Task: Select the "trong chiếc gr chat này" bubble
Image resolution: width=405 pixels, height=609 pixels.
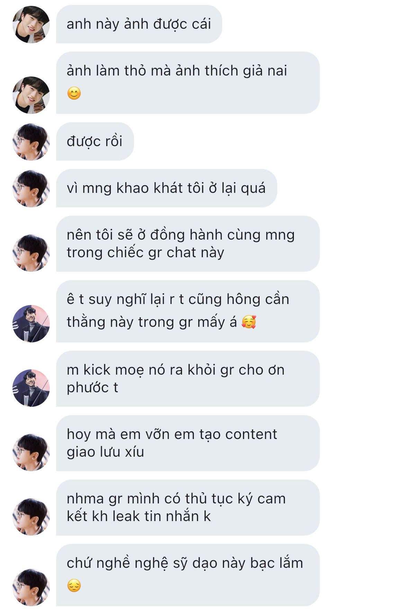Action: tap(188, 244)
